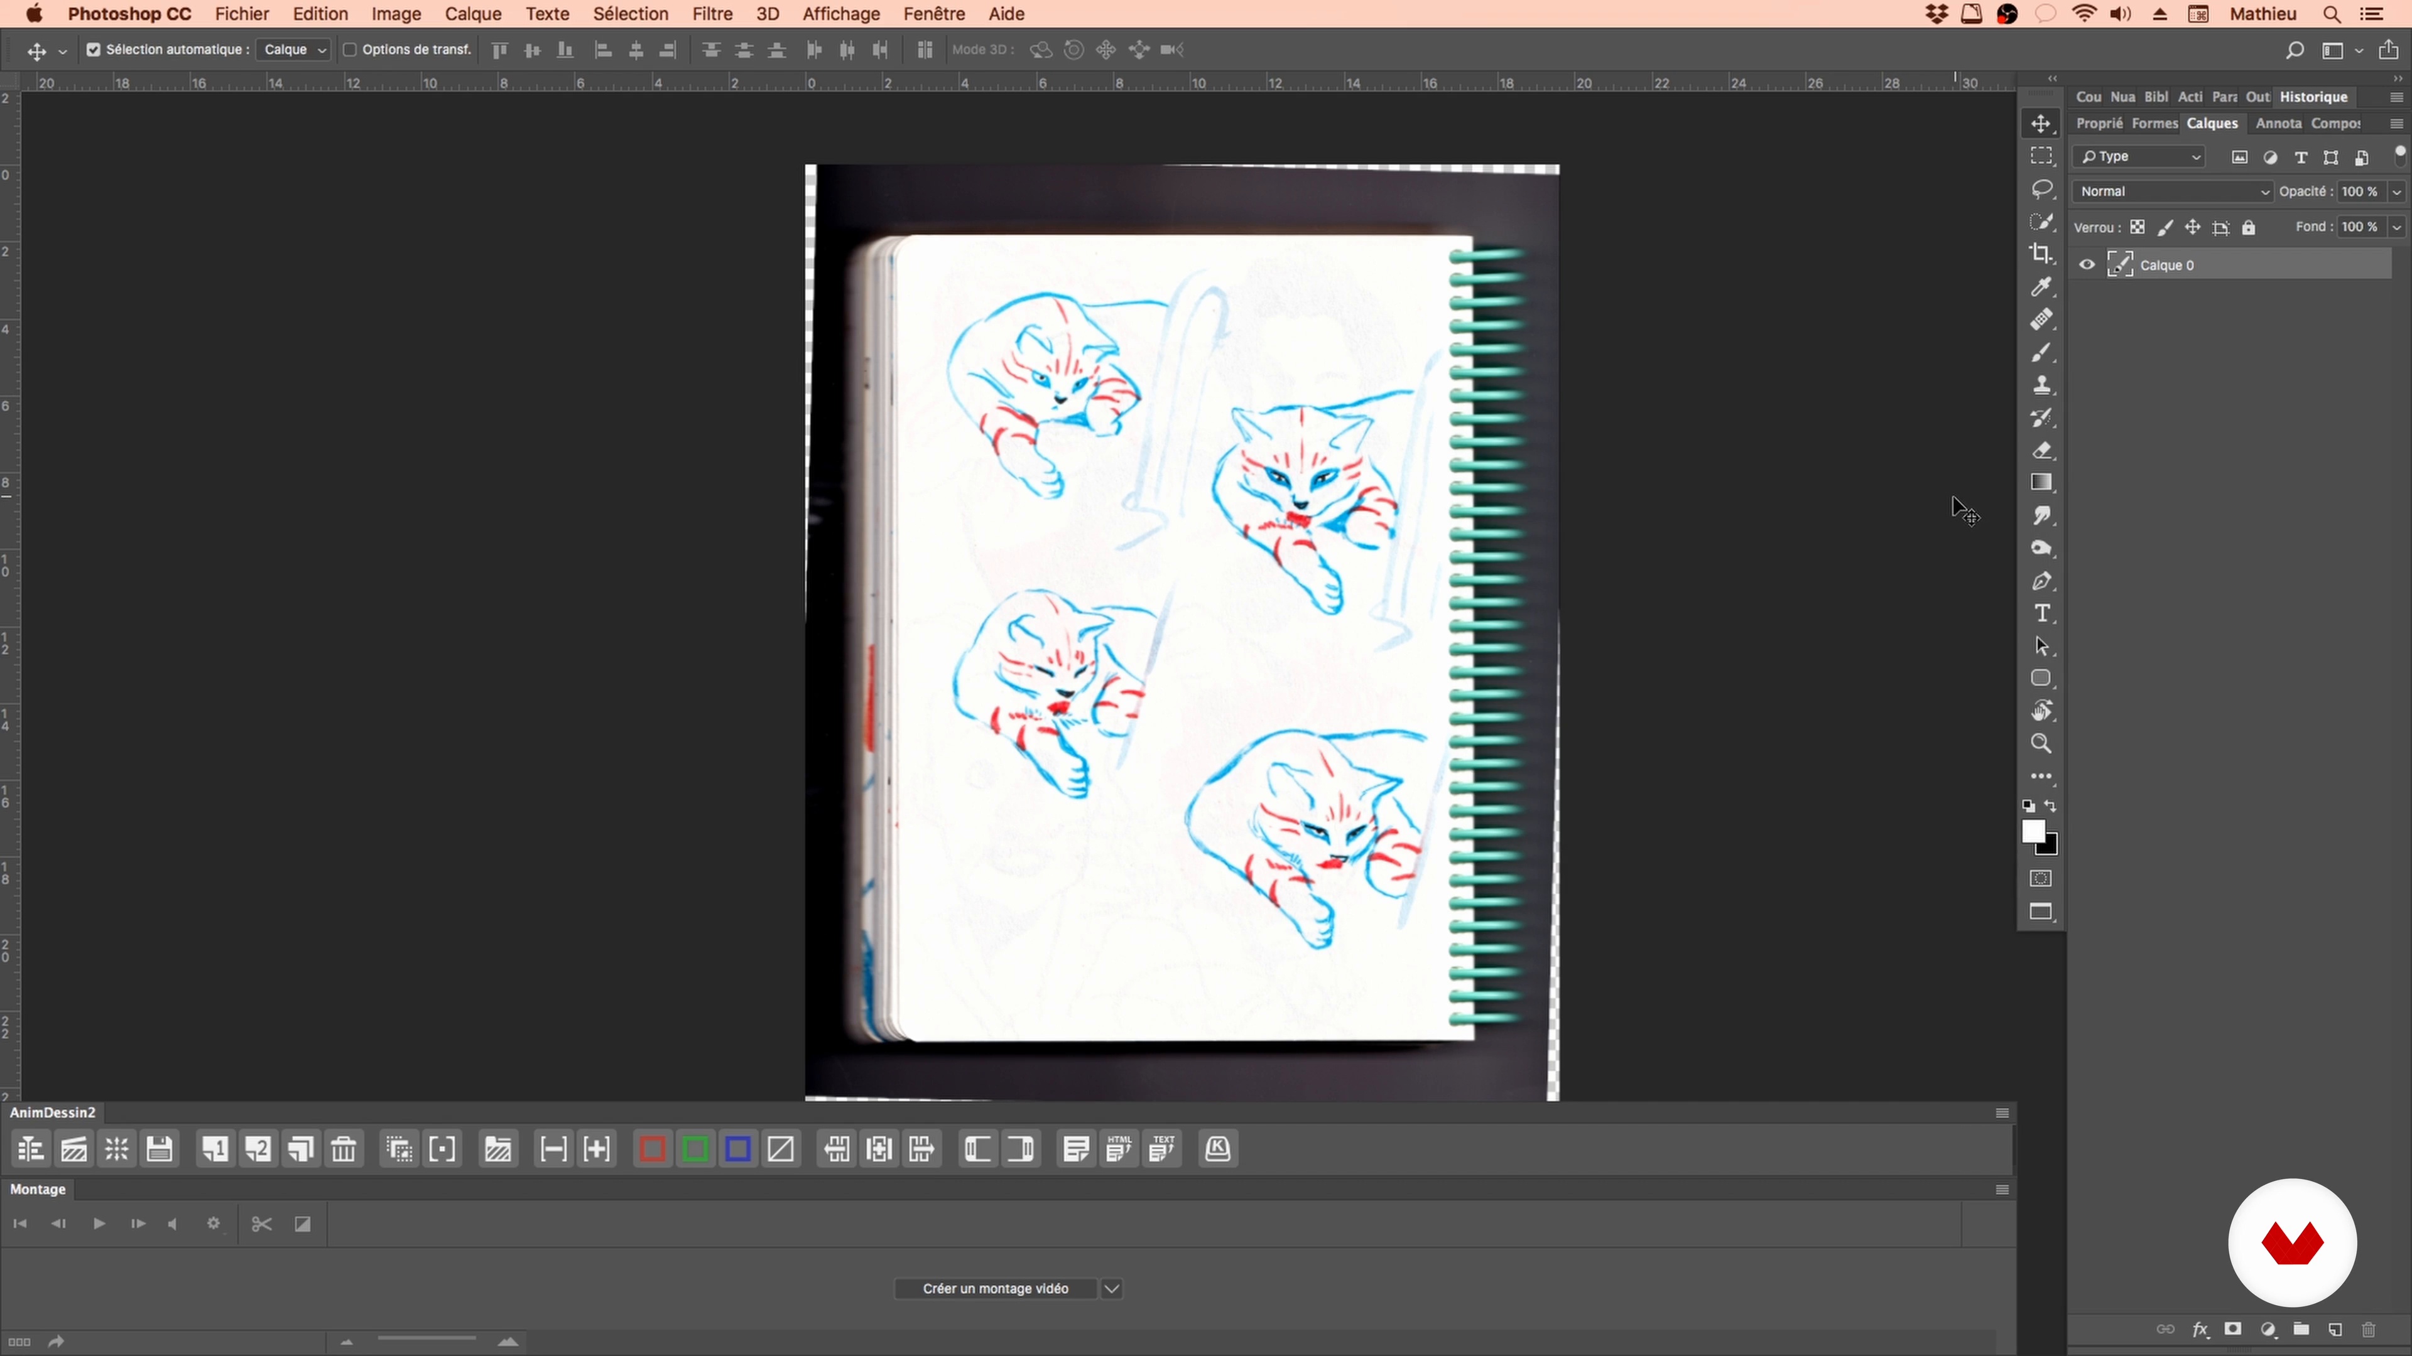Click the save icon in AnimDessin2 panel
The width and height of the screenshot is (2412, 1356).
159,1149
